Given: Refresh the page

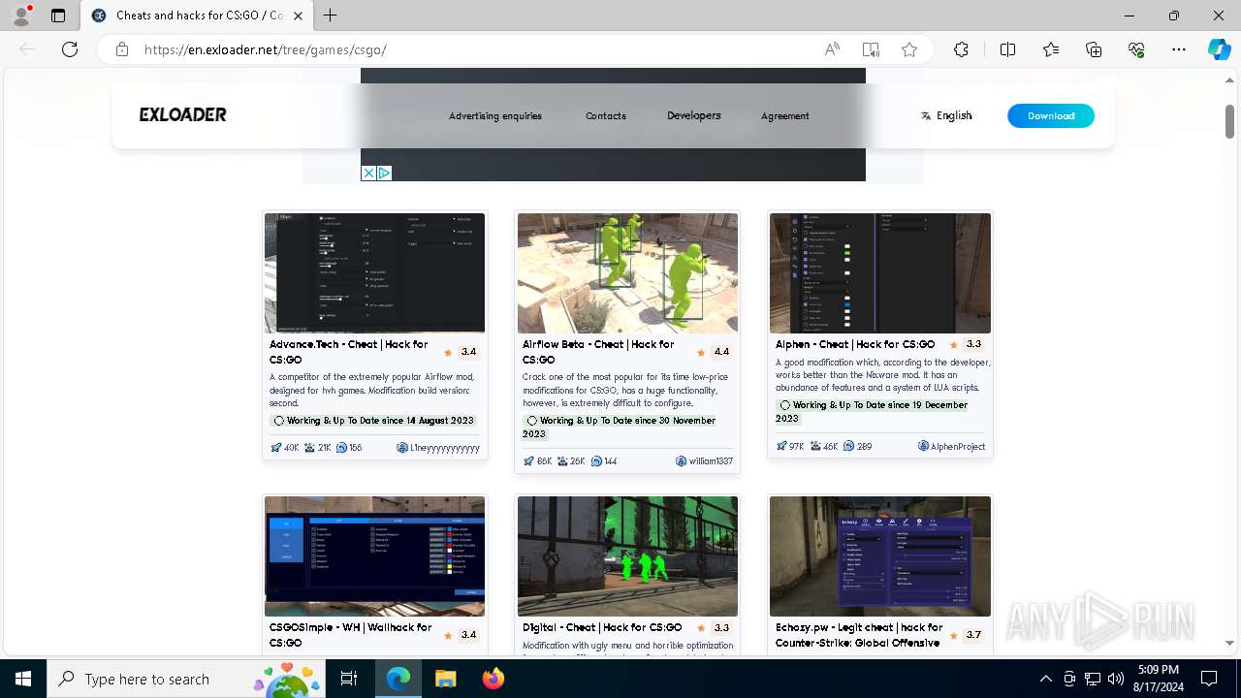Looking at the screenshot, I should pyautogui.click(x=70, y=49).
